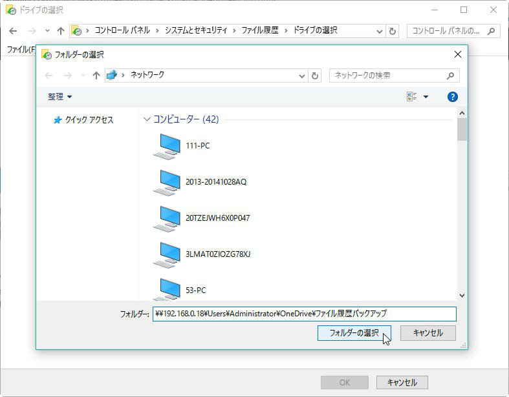Select the 3LMAT0ZIOZG78XJ computer icon
The image size is (509, 397).
point(167,255)
